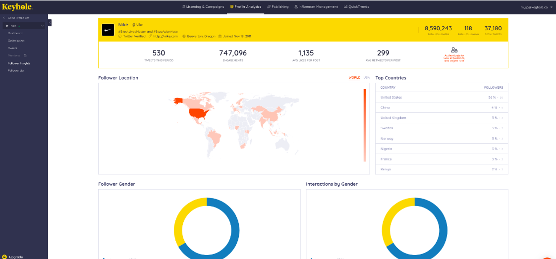Open the Influencer Management tab
Screen dimensions: 556x259
click(316, 7)
